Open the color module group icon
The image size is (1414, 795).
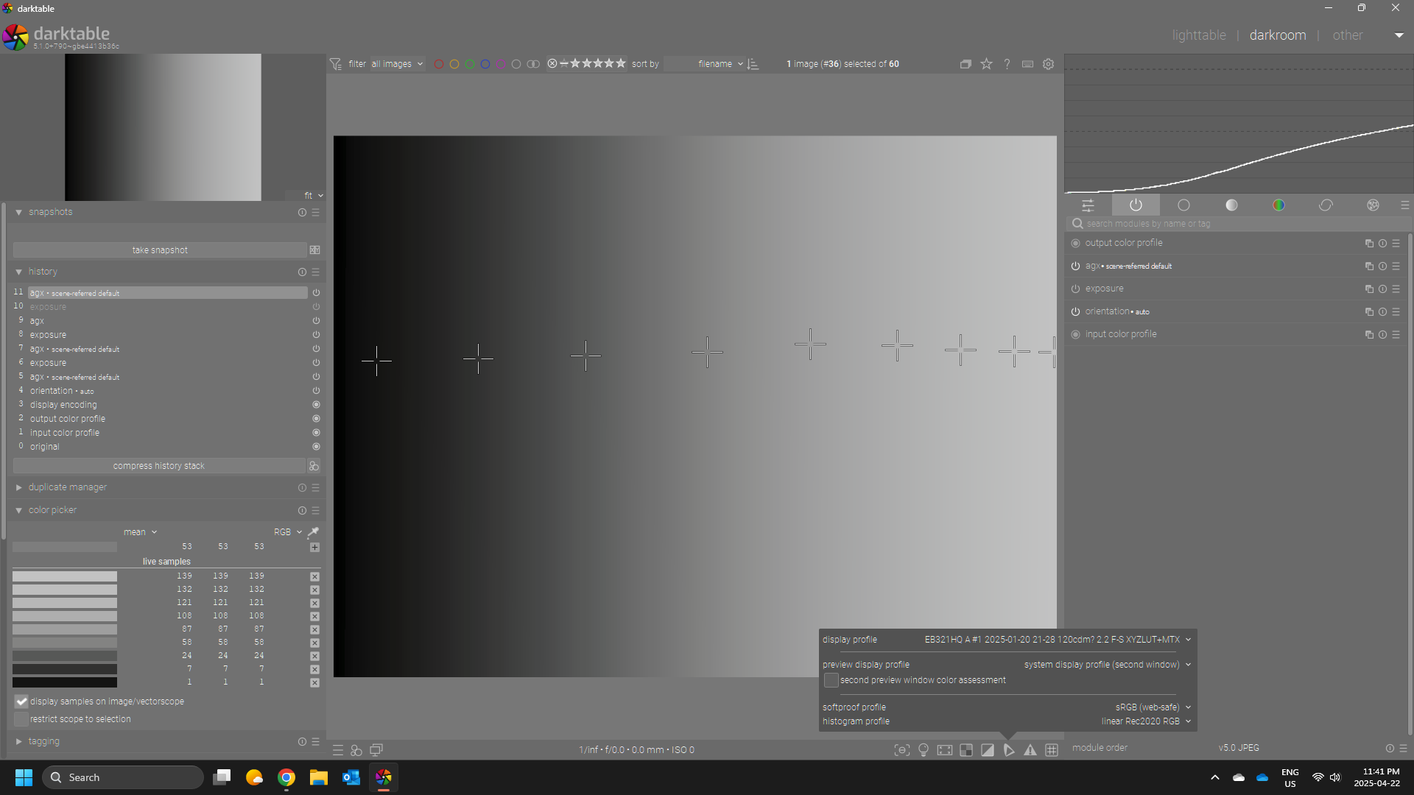(x=1278, y=205)
